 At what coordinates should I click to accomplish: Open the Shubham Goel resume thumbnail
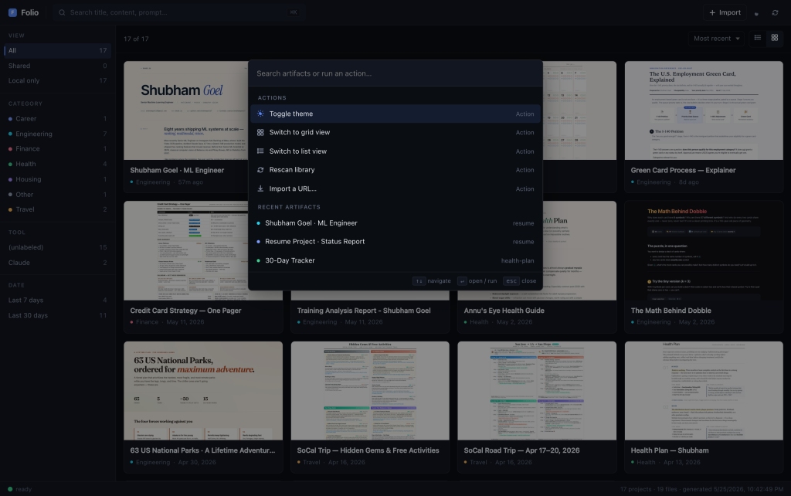coord(185,110)
